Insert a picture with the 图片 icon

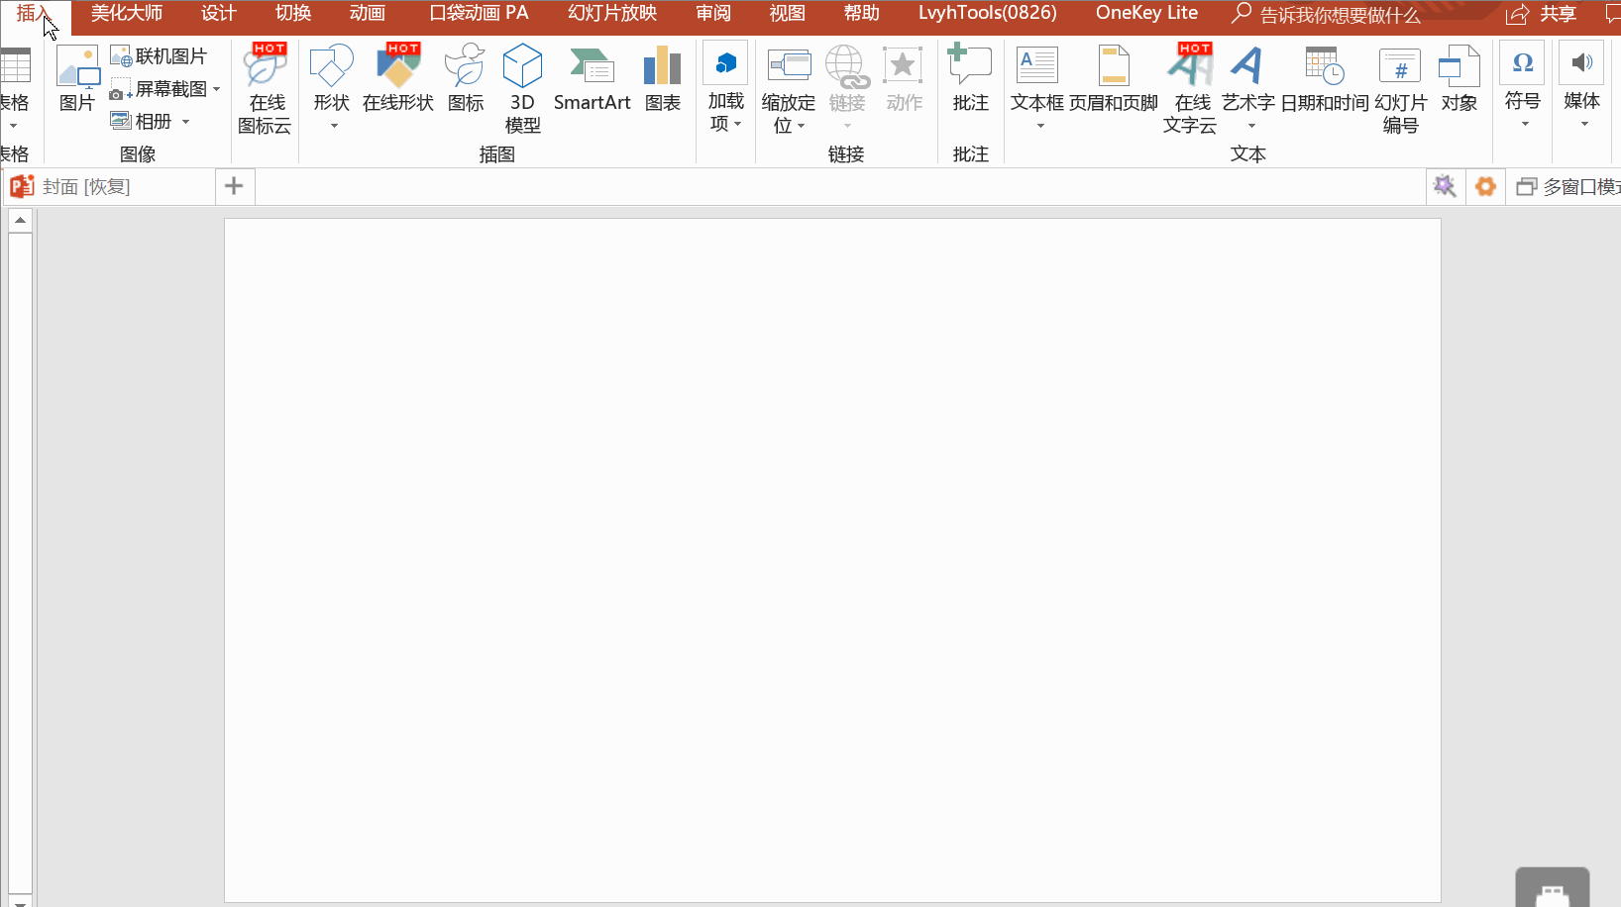point(77,78)
